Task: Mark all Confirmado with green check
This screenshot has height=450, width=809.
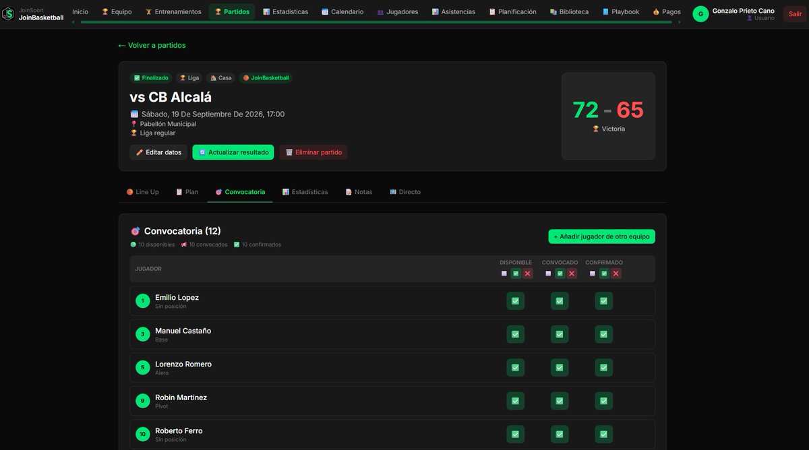Action: [604, 274]
